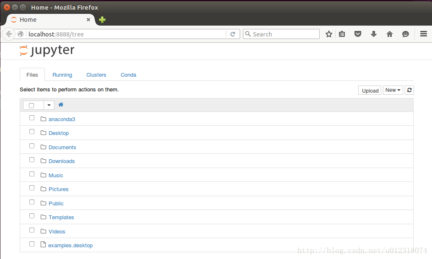
Task: Go to the Firefox home page icon
Action: 390,34
